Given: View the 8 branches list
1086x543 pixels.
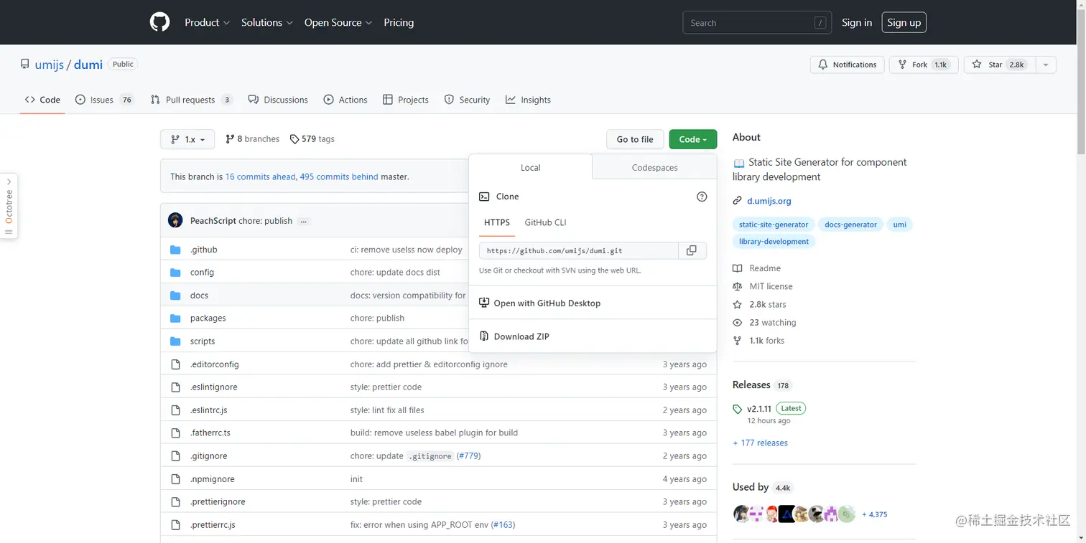Looking at the screenshot, I should [252, 139].
